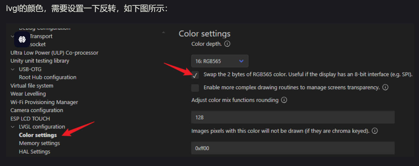Viewport: 419px width, 166px height.
Task: Open Memory settings under LVGL configuration
Action: pyautogui.click(x=39, y=143)
